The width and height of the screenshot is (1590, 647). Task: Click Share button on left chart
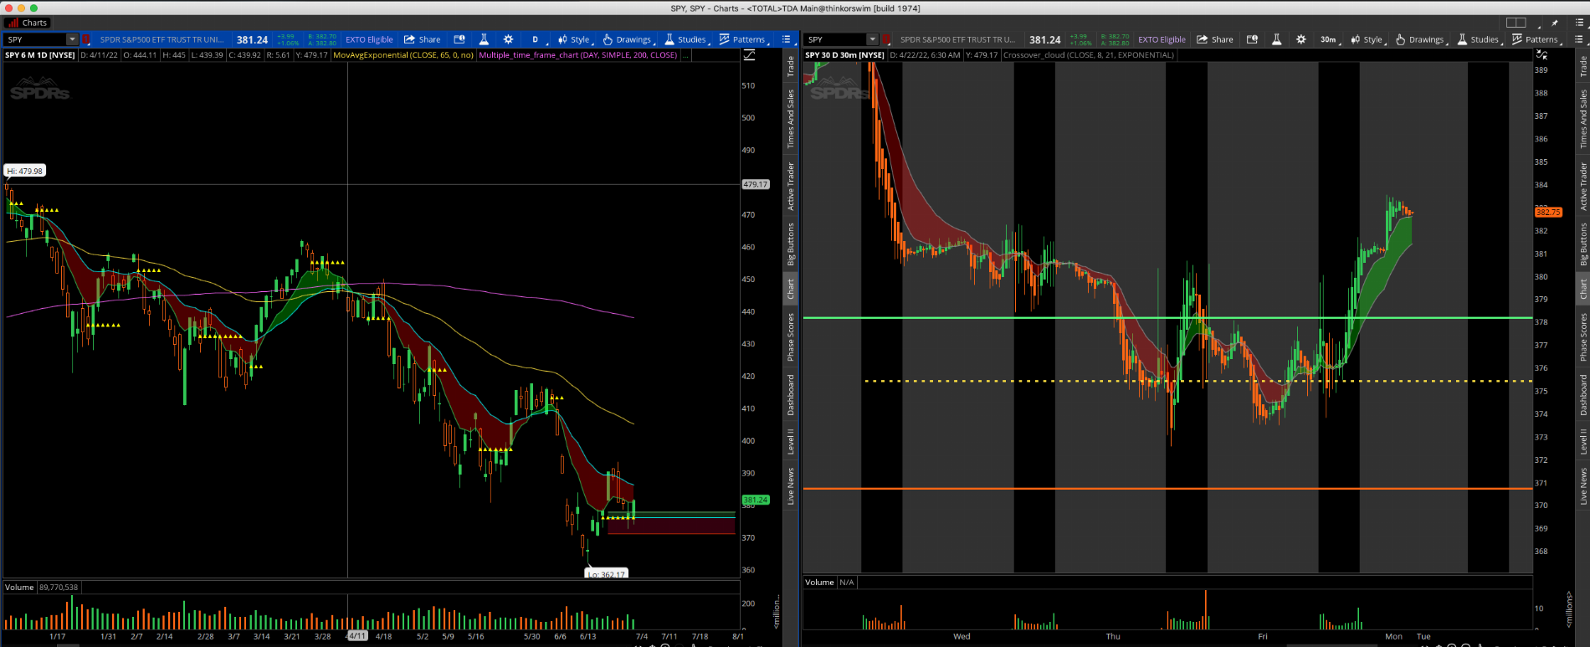[x=423, y=39]
